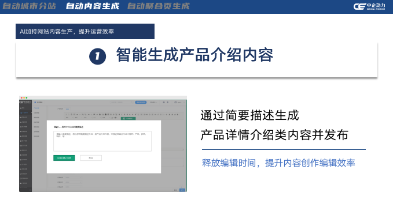The height and width of the screenshot is (215, 393).
Task: Select the 自动内容生成 header tab
Action: 93,6
